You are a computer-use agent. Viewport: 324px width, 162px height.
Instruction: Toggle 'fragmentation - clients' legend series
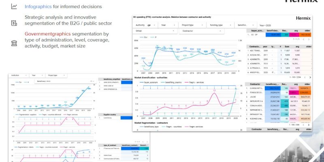tap(24, 147)
